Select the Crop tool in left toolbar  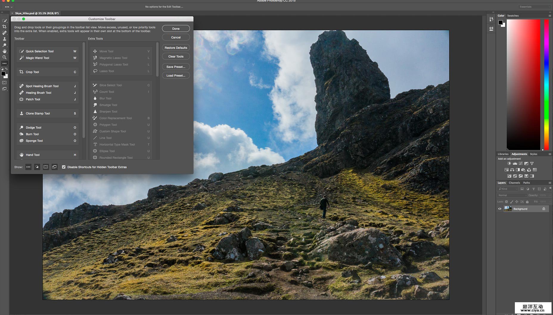click(x=4, y=27)
